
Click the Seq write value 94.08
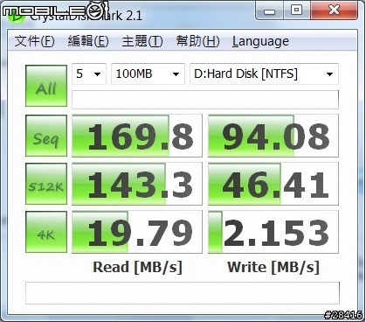(x=273, y=136)
